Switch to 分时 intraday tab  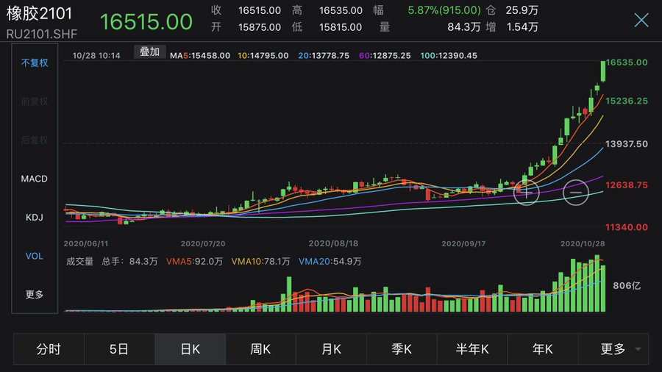49,349
